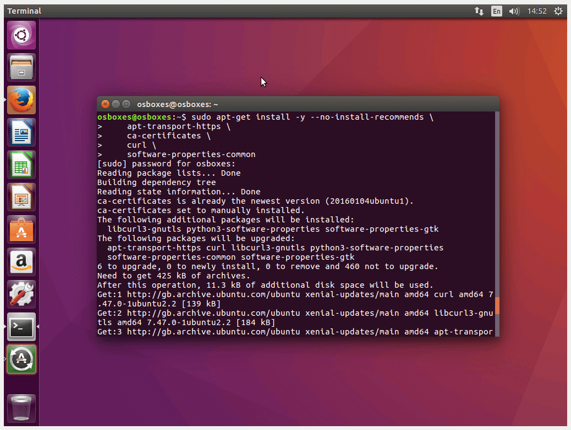Open LibreOffice Calc
The height and width of the screenshot is (430, 571).
pyautogui.click(x=21, y=165)
